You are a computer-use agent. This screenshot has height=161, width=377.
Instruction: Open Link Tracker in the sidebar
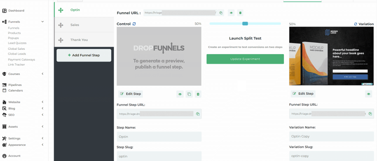16,64
